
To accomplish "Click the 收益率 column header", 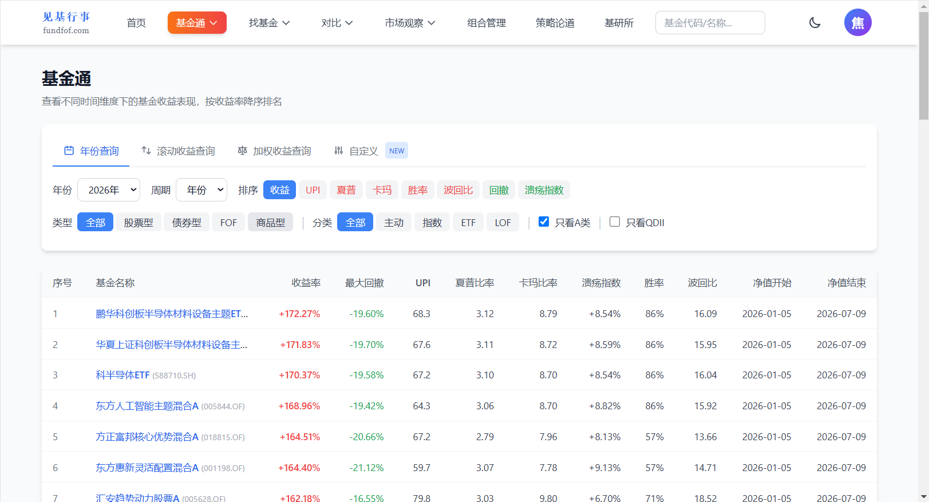I will pyautogui.click(x=306, y=283).
